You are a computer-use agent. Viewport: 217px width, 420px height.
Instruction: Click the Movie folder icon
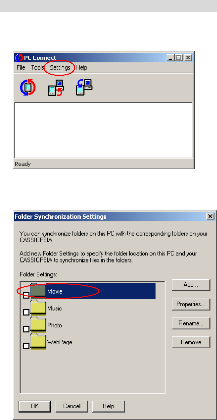[x=38, y=290]
